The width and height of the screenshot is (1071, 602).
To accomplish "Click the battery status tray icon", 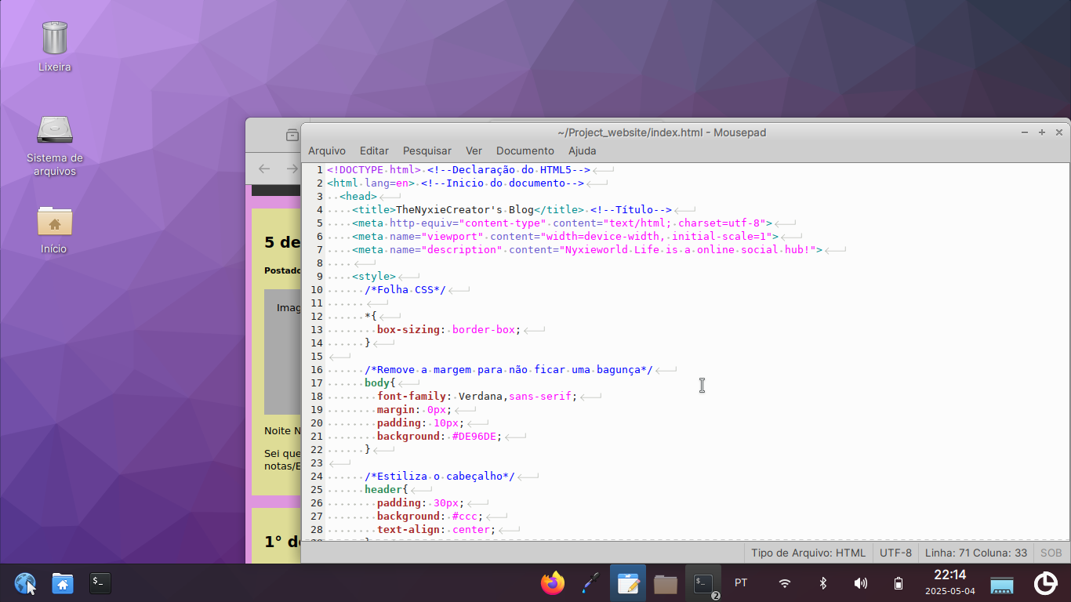I will coord(899,583).
